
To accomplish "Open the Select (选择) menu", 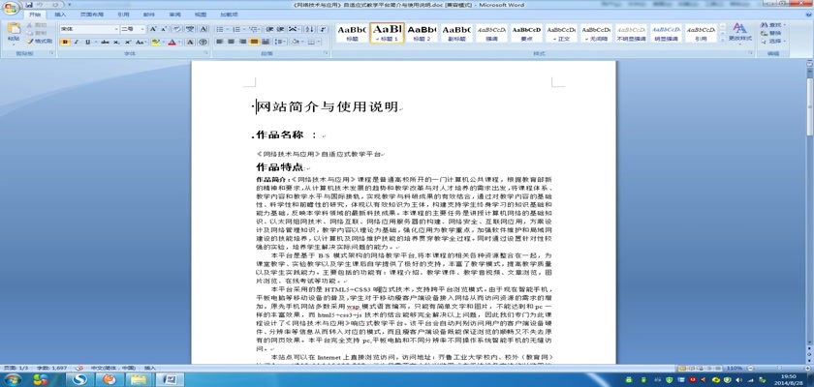I will pos(773,41).
